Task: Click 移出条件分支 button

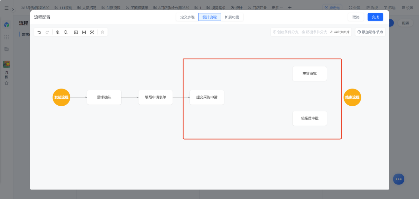Action: pos(314,32)
